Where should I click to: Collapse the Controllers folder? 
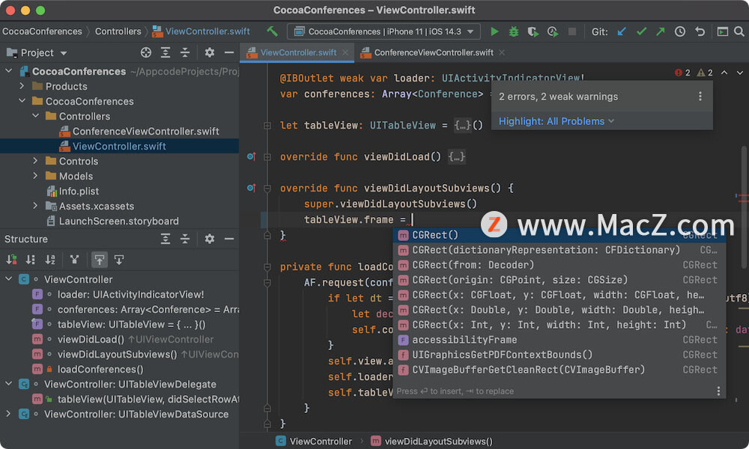point(35,116)
